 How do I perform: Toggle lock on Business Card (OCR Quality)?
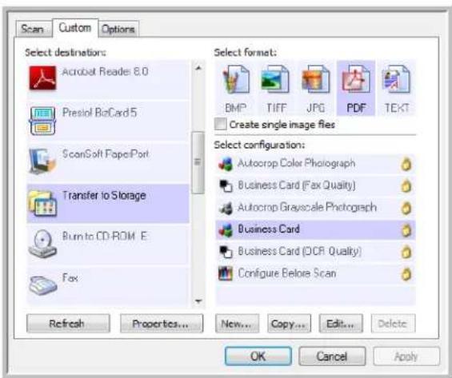[406, 252]
